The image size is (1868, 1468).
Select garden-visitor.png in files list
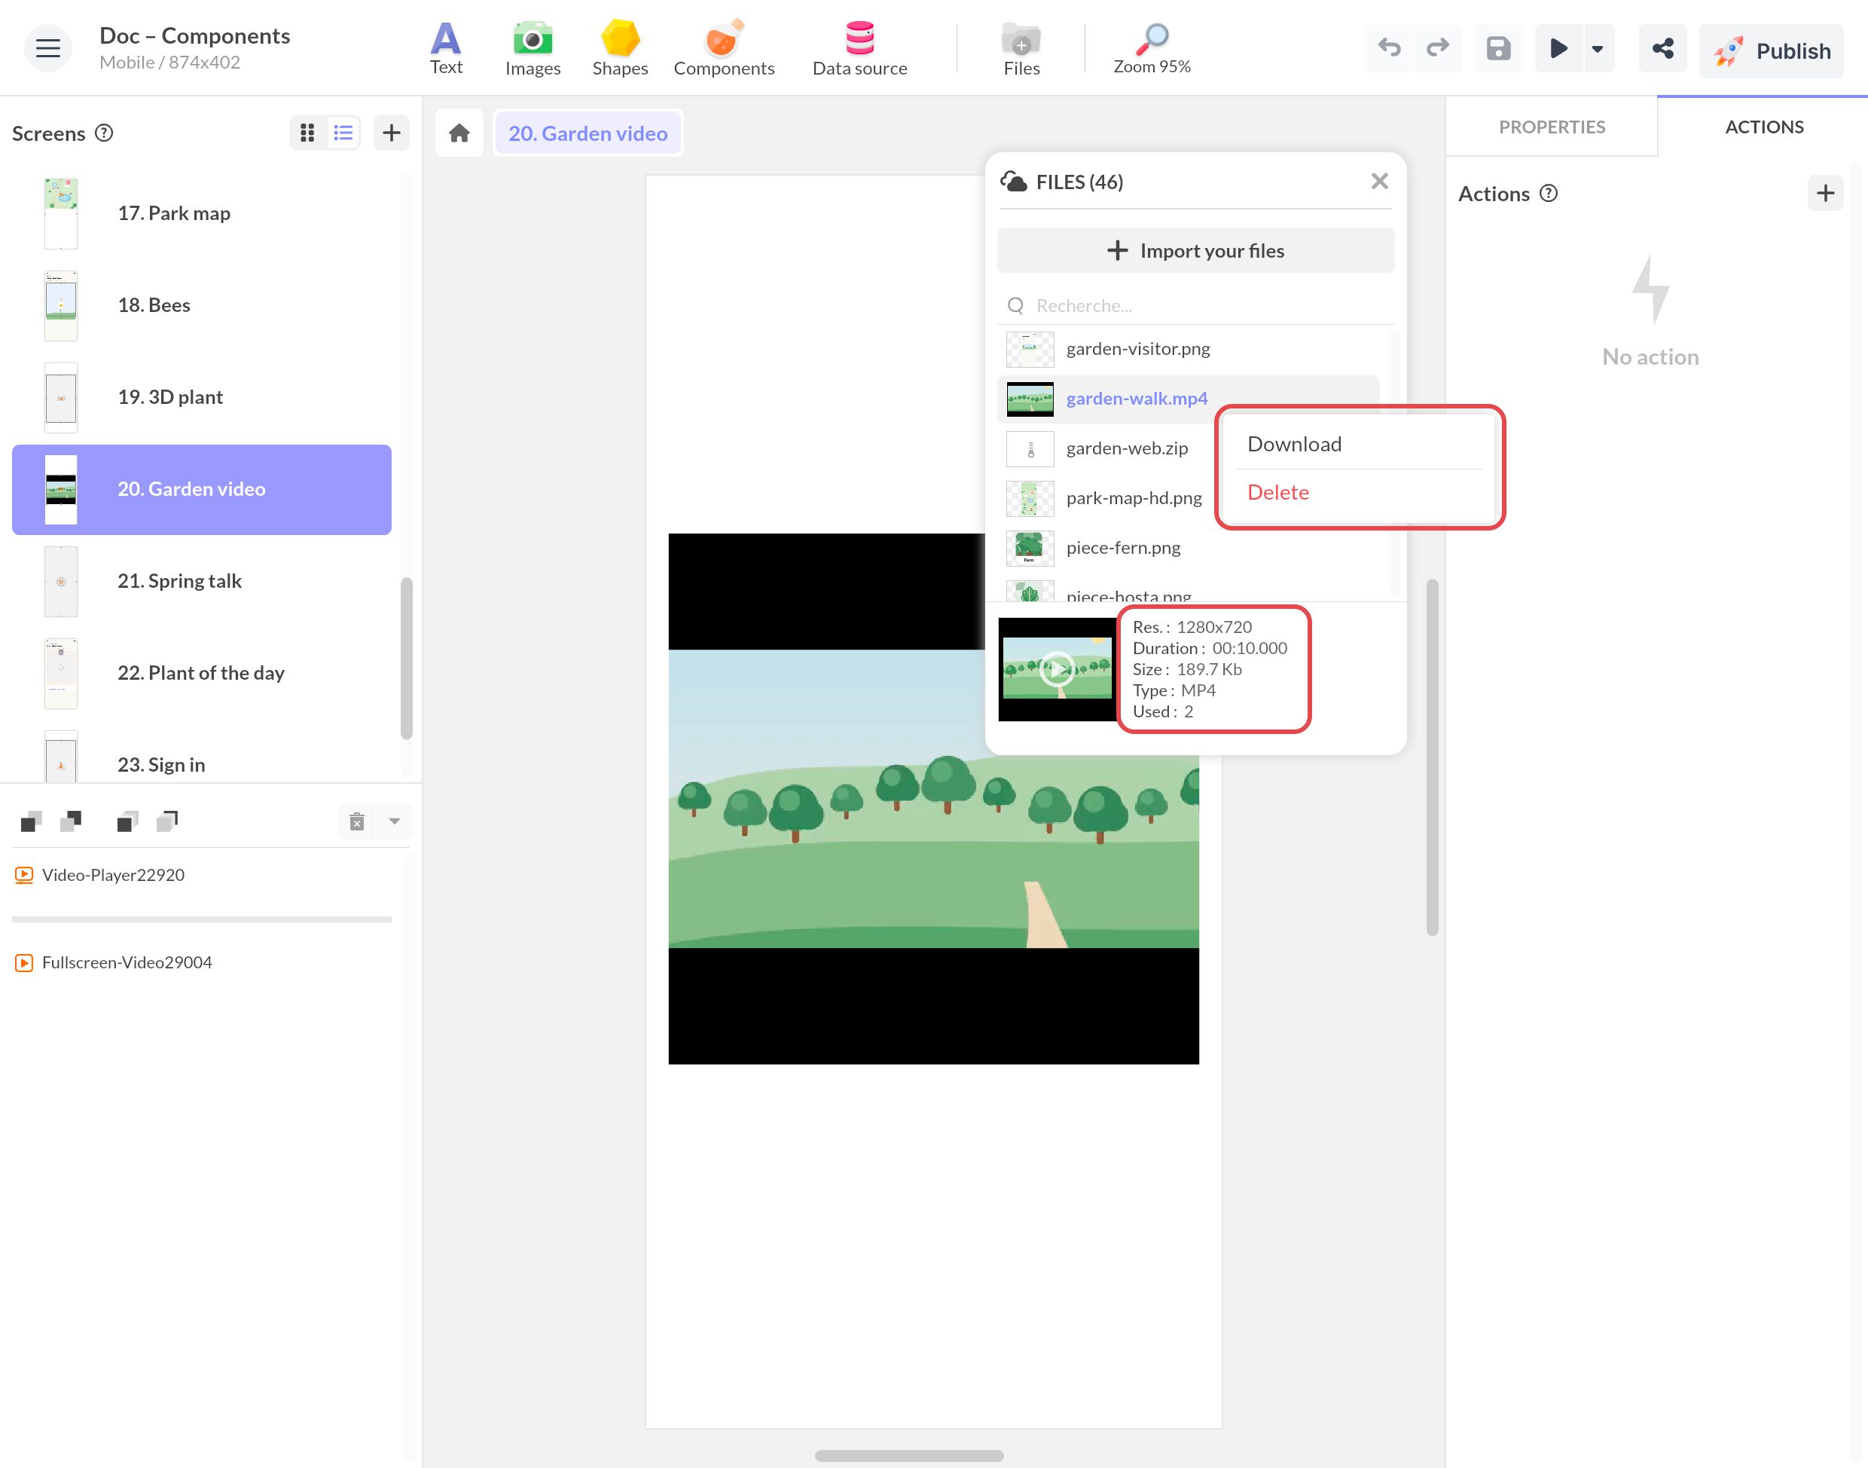[x=1189, y=349]
